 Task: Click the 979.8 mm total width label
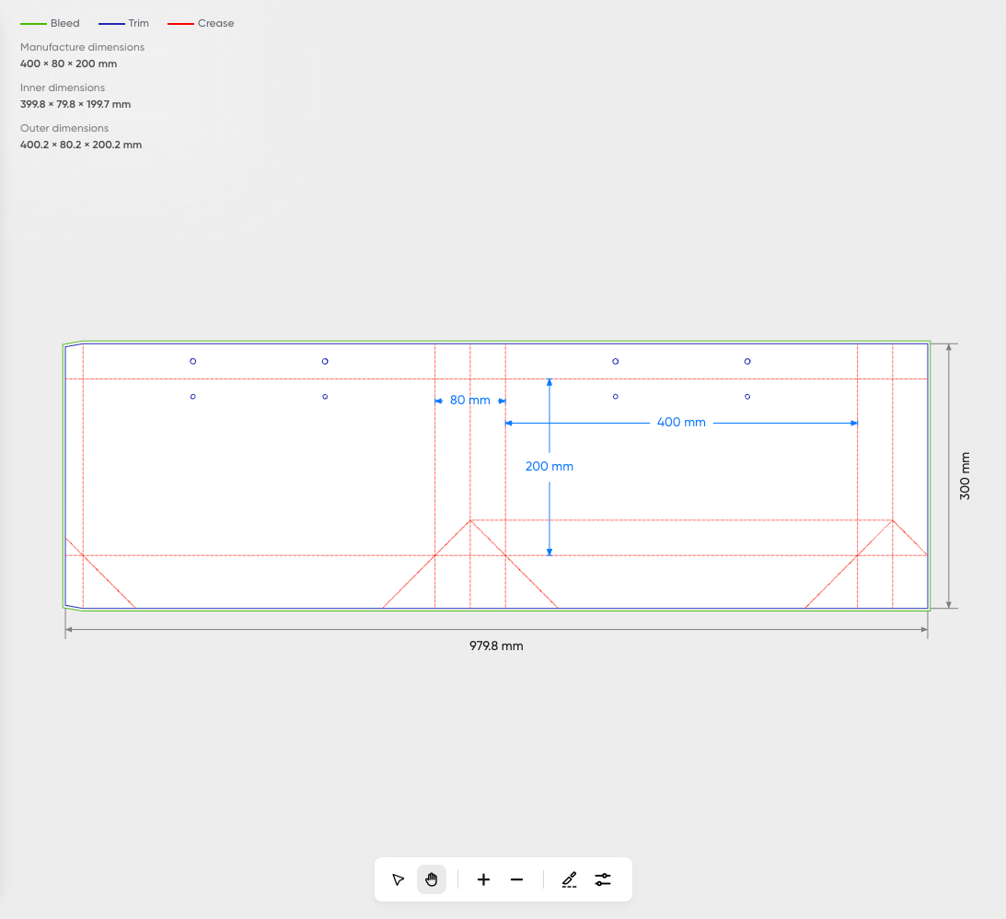[x=496, y=646]
